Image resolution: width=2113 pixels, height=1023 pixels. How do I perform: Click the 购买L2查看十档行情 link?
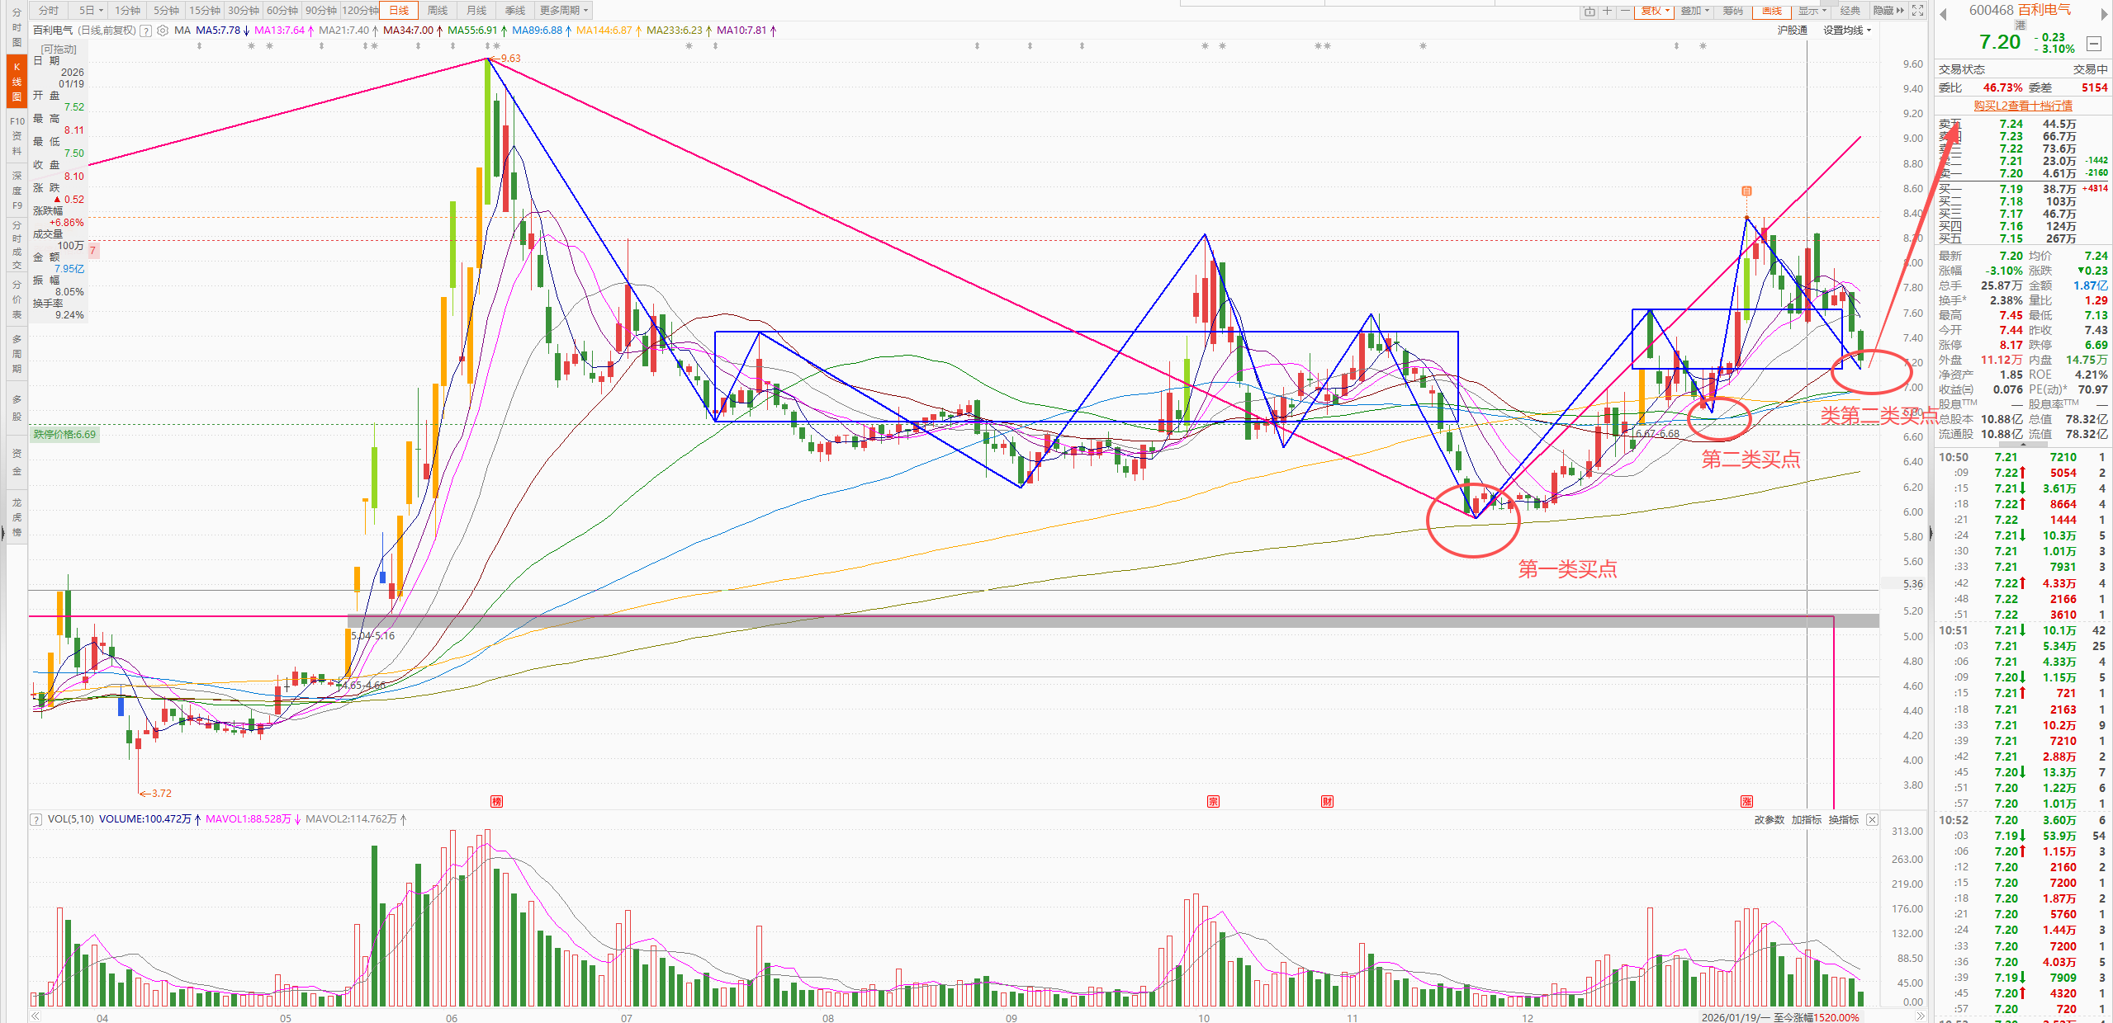[x=2022, y=106]
